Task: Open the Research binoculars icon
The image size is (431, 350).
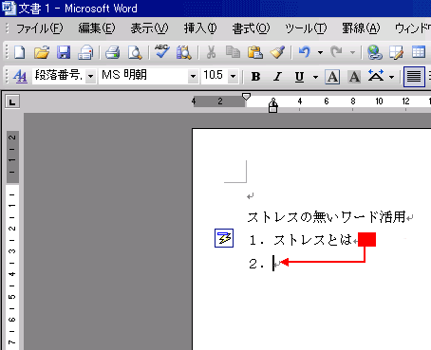Action: pos(184,52)
